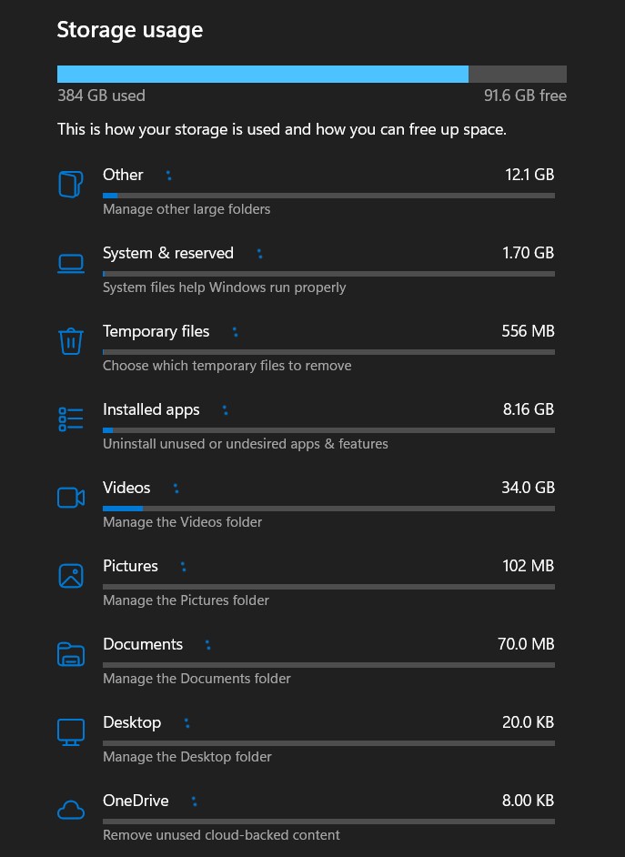Screen dimensions: 625x857
Task: Click the 'Manage the Documents folder' text
Action: (197, 679)
